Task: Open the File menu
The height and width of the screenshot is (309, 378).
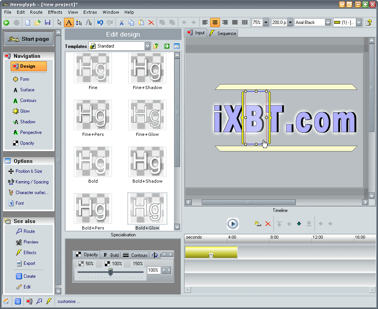Action: pyautogui.click(x=8, y=12)
